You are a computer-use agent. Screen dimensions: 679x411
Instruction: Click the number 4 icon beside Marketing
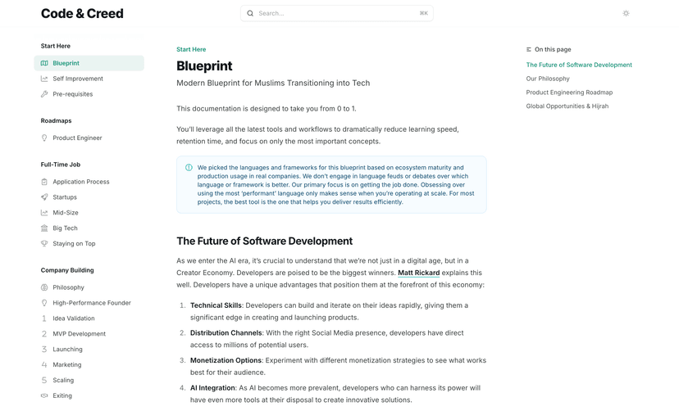tap(44, 365)
